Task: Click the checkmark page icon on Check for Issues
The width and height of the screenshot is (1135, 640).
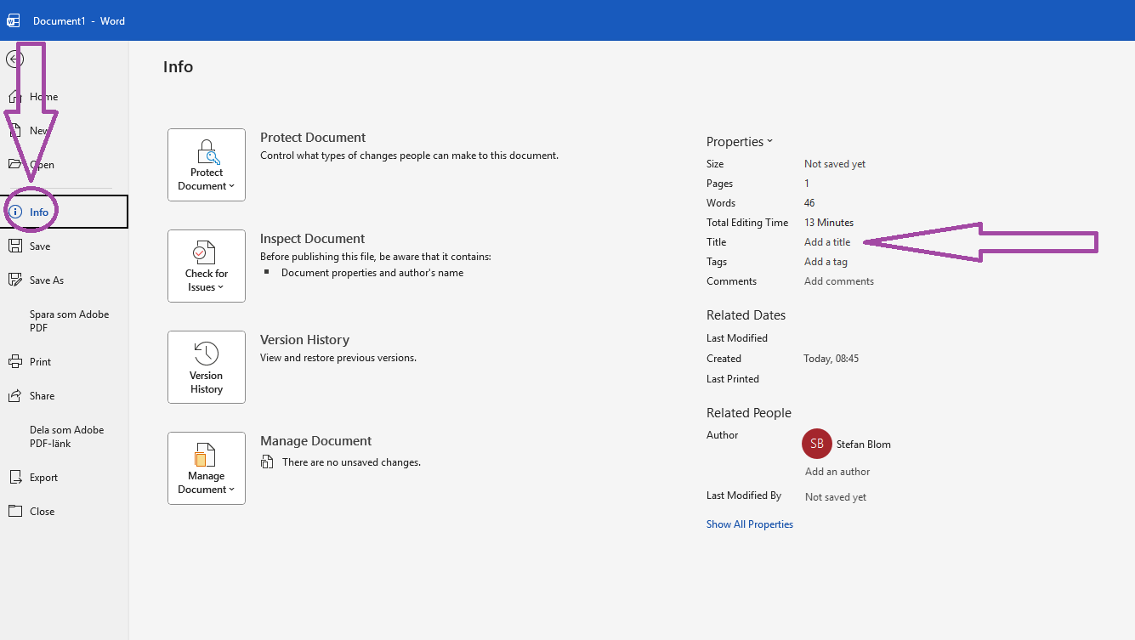Action: point(205,252)
